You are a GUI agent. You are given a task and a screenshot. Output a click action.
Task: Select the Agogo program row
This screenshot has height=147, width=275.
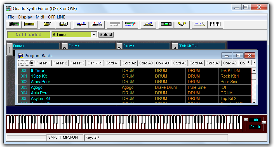tap(37, 87)
